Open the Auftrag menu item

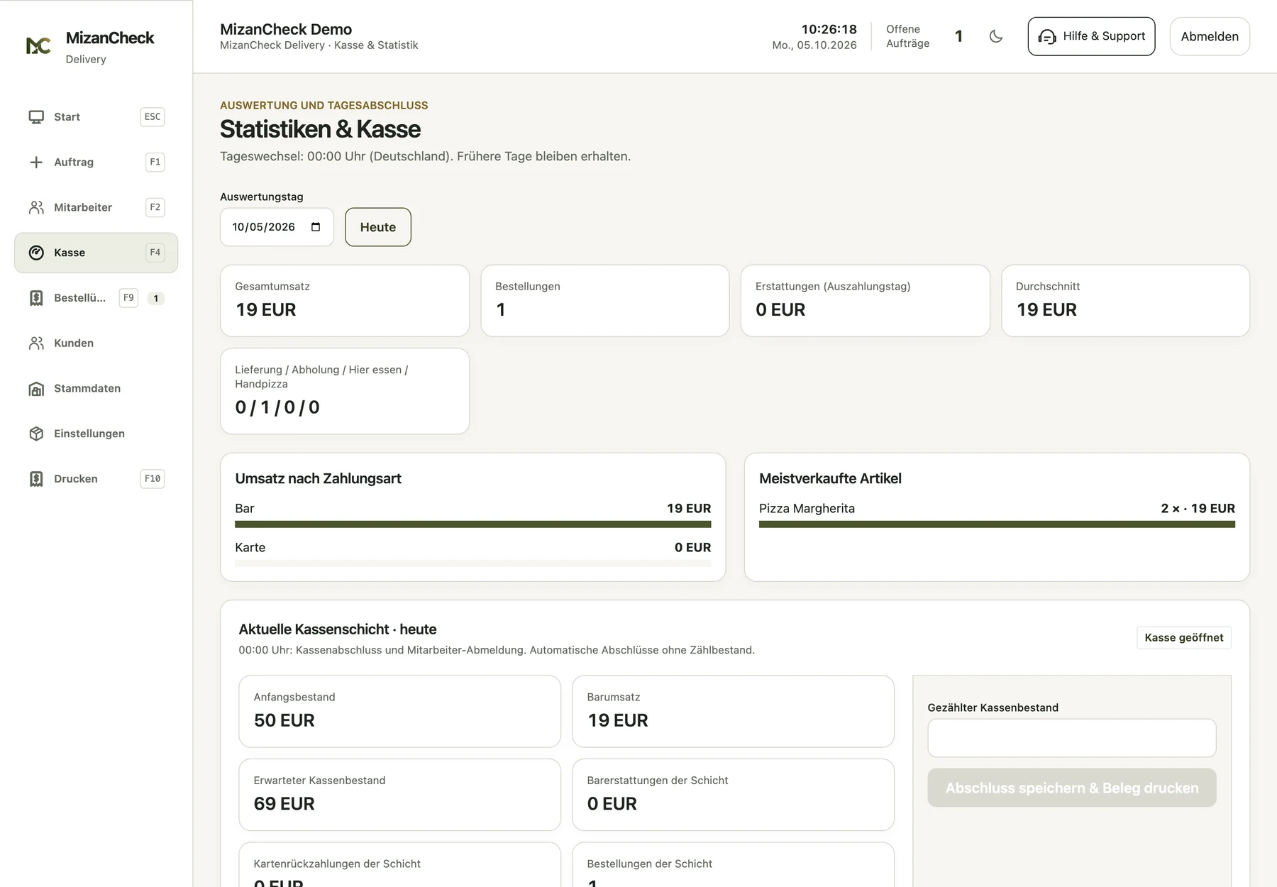[96, 162]
